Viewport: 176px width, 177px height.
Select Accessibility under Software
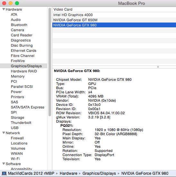click(22, 169)
